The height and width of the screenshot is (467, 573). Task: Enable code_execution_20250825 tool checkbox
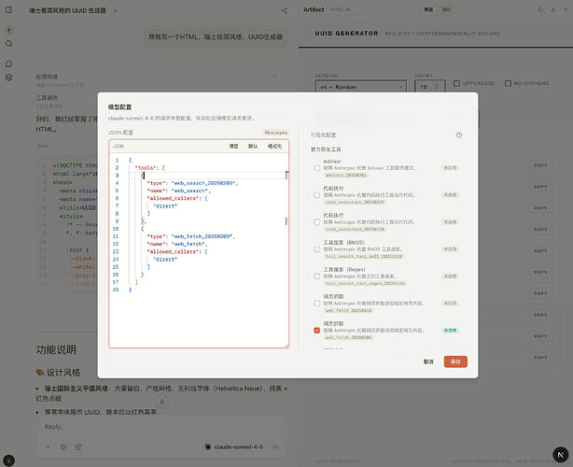pos(317,195)
